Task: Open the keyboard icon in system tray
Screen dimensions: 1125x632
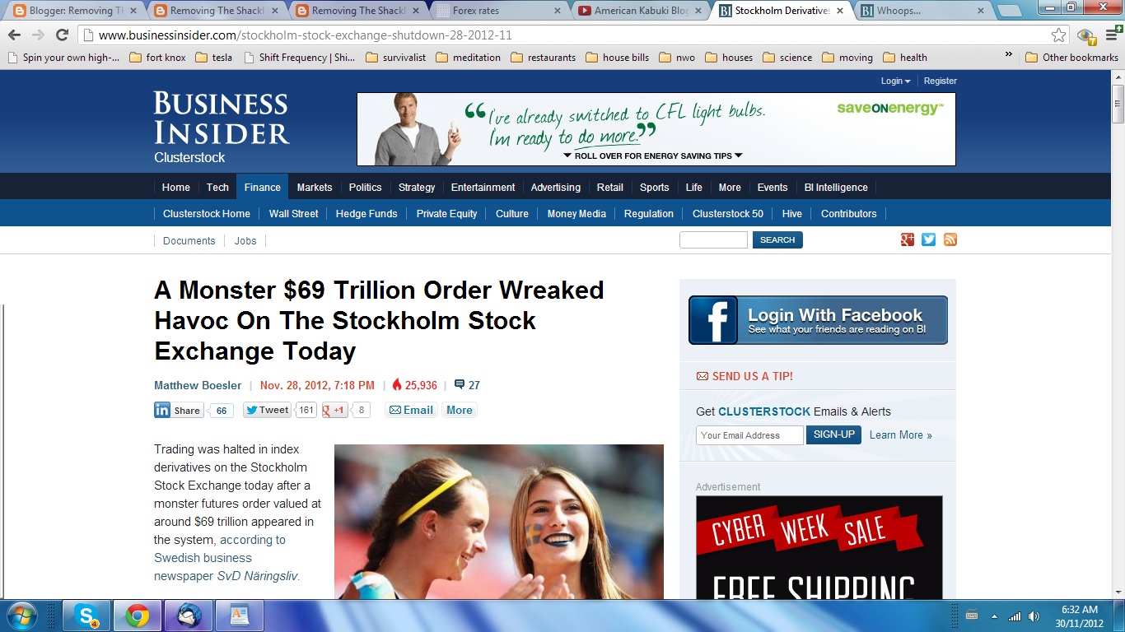Action: point(972,616)
